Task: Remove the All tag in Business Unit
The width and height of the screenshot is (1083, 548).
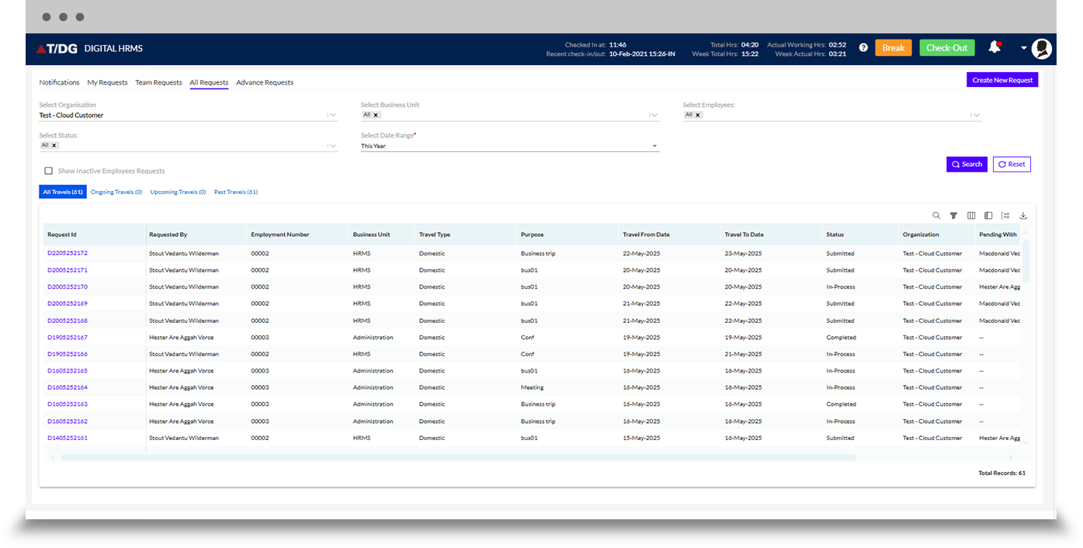Action: point(376,115)
